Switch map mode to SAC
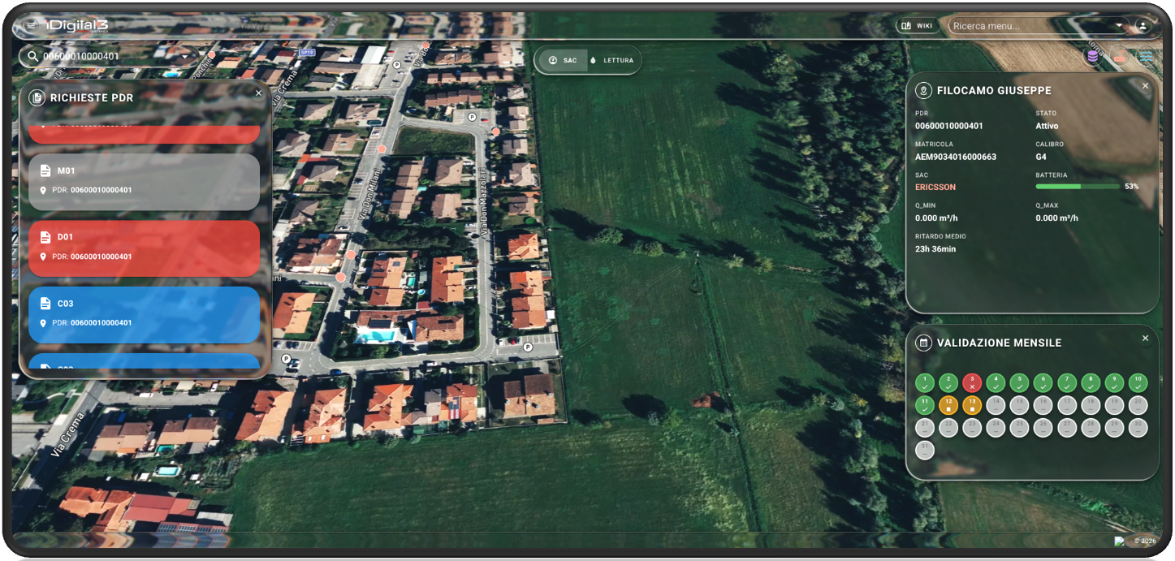Screen dimensions: 1175x561 [x=563, y=60]
